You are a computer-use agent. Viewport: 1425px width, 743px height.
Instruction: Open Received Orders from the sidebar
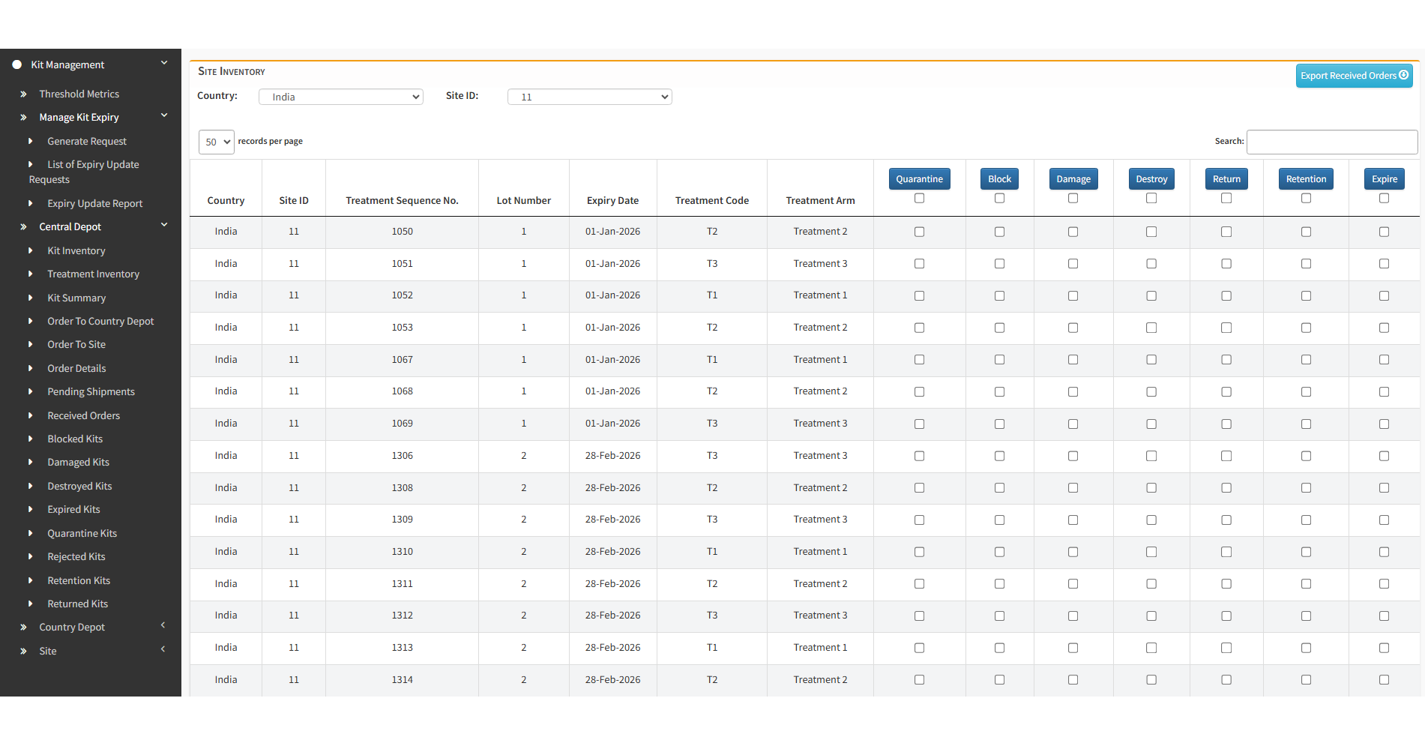[x=83, y=415]
